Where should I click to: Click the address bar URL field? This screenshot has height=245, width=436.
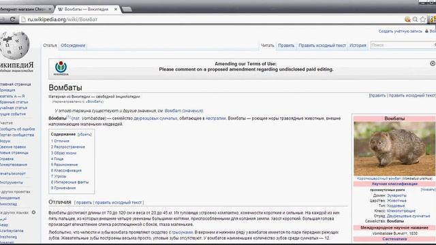[211, 20]
